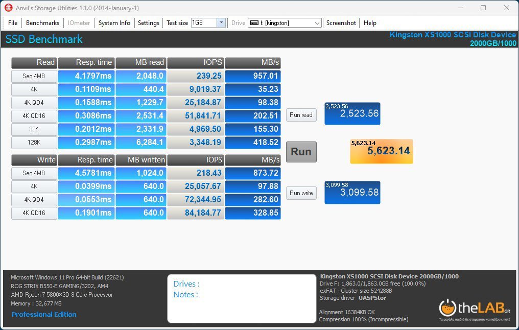The height and width of the screenshot is (330, 519).
Task: Click the write score box 3,099.58
Action: (x=352, y=192)
